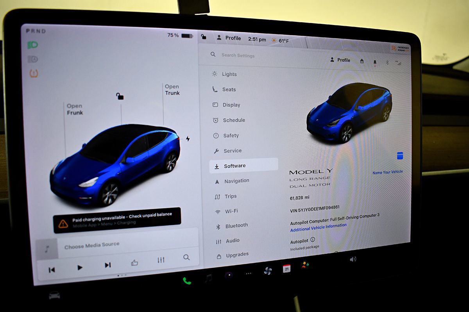Expand the three-dots app launcher
The width and height of the screenshot is (469, 312).
[x=248, y=273]
